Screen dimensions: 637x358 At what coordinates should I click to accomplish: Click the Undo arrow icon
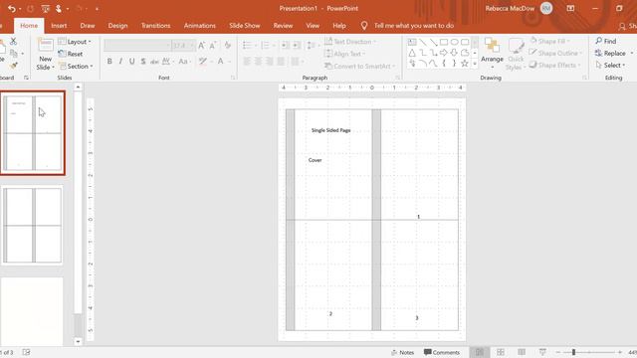pyautogui.click(x=11, y=9)
